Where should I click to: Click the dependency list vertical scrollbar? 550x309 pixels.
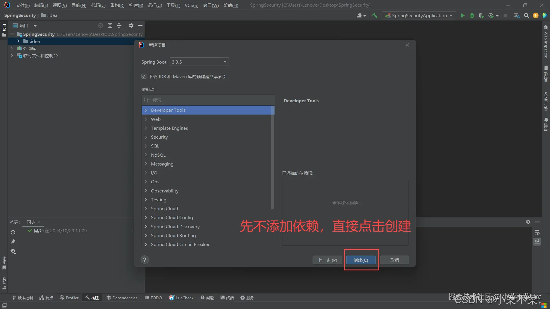pyautogui.click(x=273, y=158)
